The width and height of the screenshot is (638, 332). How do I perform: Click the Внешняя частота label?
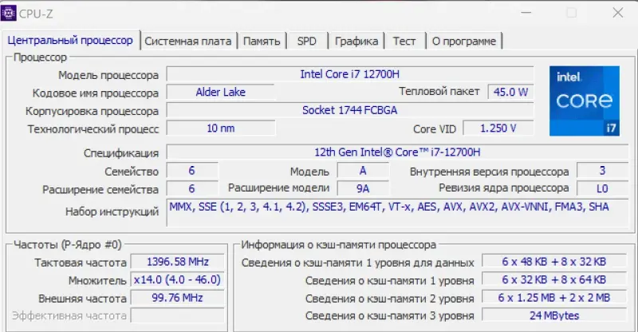(83, 298)
